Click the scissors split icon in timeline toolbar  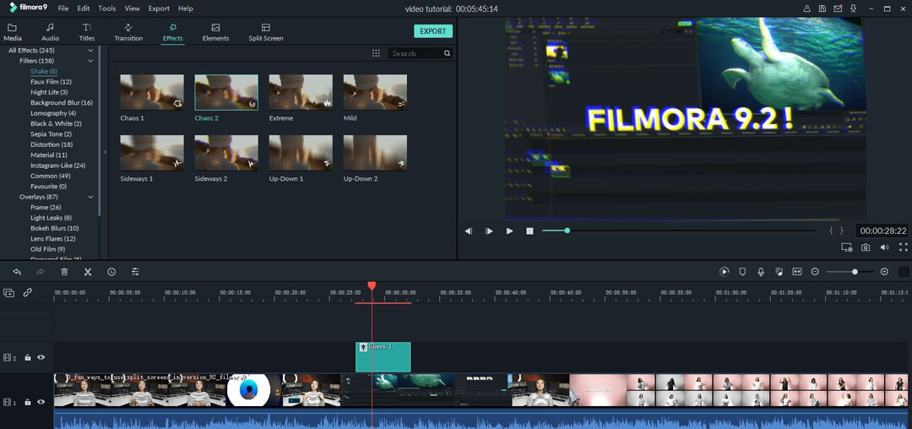[x=88, y=272]
